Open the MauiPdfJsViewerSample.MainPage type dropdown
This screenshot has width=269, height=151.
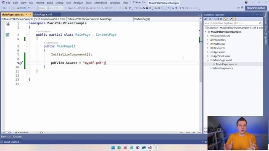[x=100, y=19]
